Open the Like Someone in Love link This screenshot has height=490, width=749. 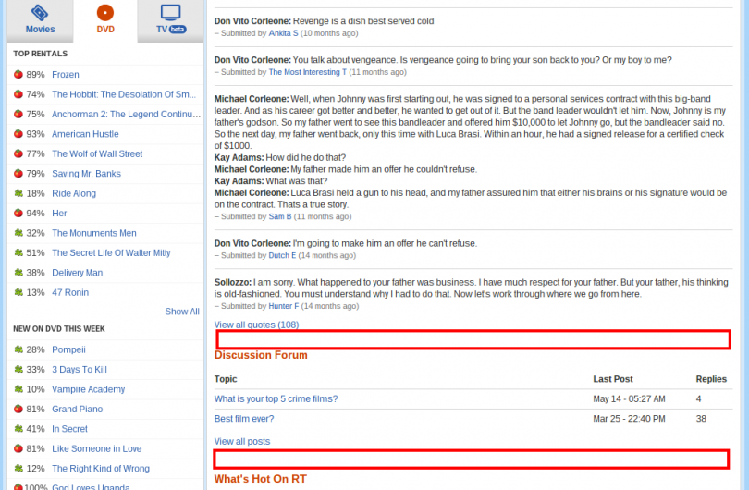pos(96,449)
